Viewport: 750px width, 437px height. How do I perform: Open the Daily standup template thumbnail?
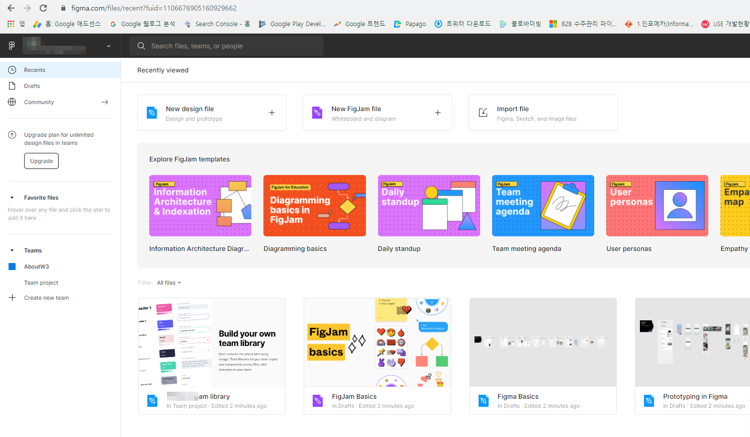pos(429,206)
